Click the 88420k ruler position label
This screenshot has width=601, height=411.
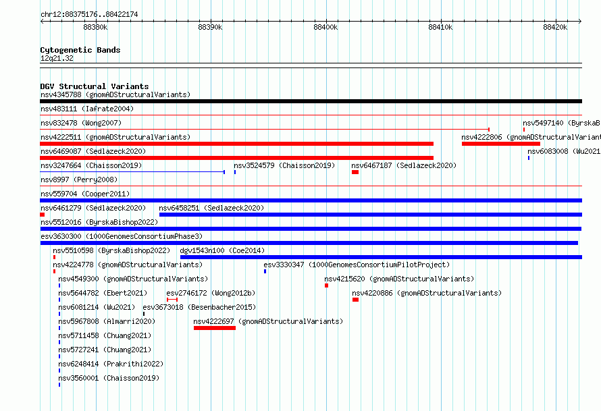pyautogui.click(x=555, y=27)
